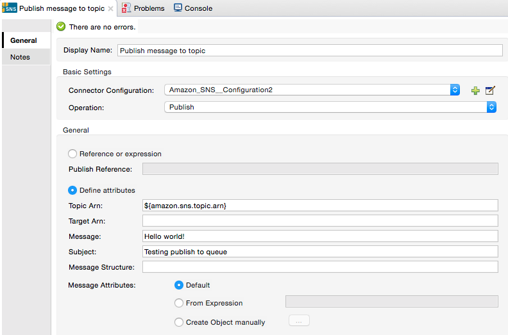Click the green plus add configuration icon
508x335 pixels.
[475, 90]
